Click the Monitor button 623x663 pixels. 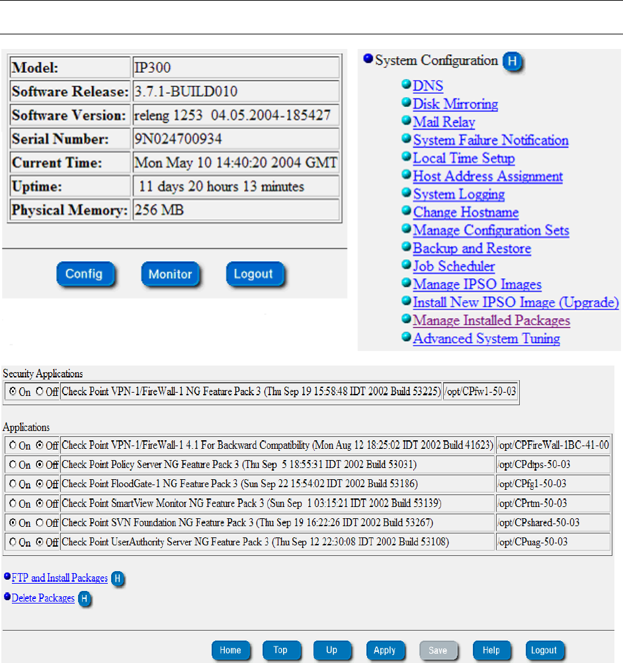click(170, 274)
